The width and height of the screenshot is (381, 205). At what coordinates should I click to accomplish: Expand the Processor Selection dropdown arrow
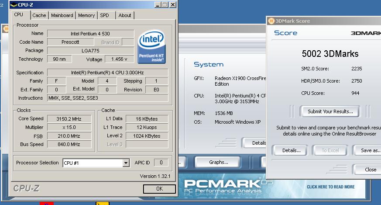126,163
